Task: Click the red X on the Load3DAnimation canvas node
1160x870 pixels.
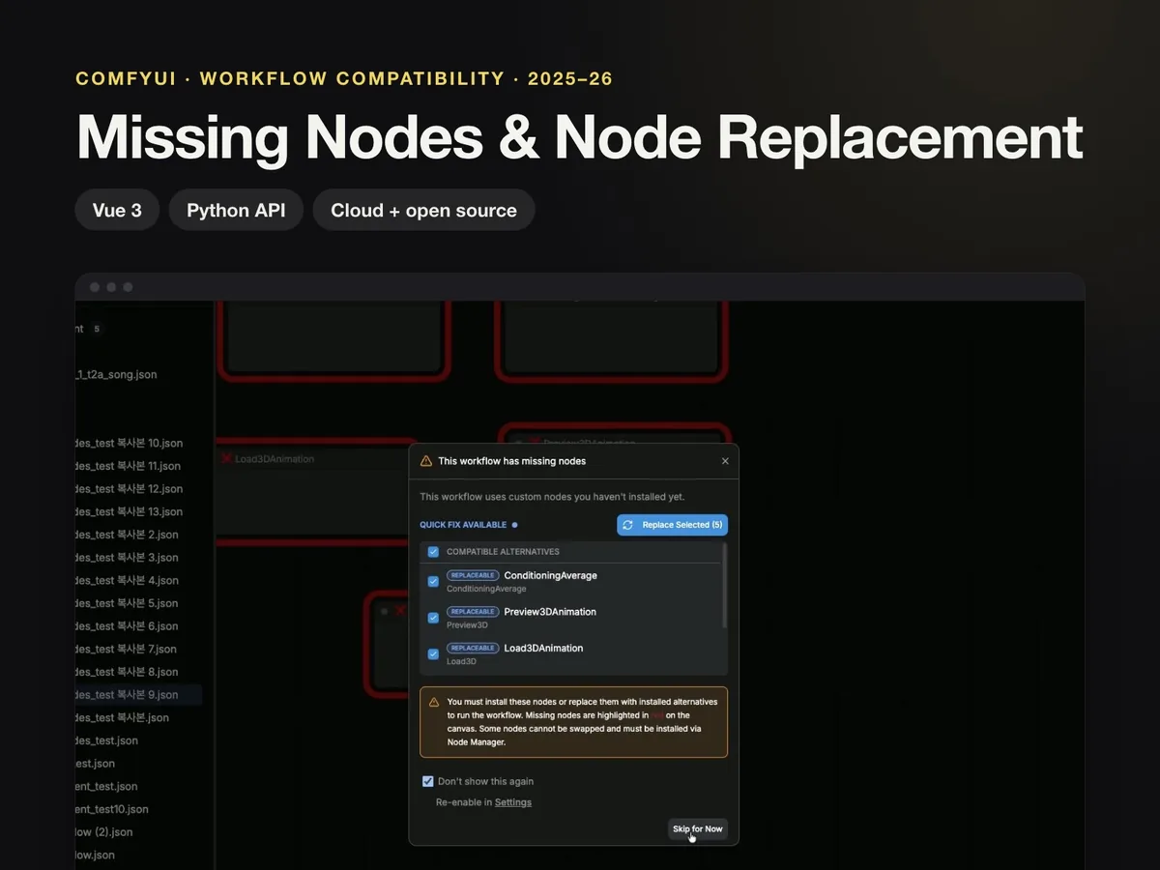Action: [226, 459]
